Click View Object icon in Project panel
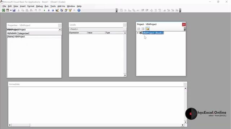231x129 pixels. pos(143,29)
